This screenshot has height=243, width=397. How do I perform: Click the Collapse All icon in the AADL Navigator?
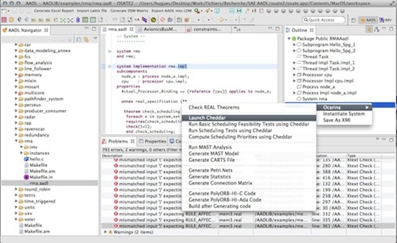pos(79,39)
